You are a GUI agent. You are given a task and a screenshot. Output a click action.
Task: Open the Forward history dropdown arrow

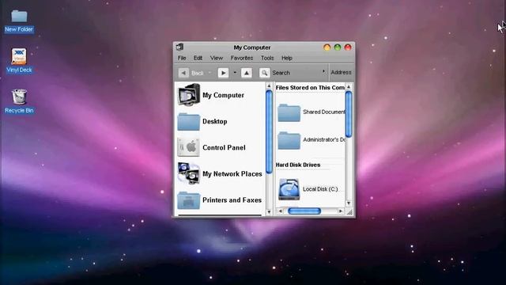point(235,73)
